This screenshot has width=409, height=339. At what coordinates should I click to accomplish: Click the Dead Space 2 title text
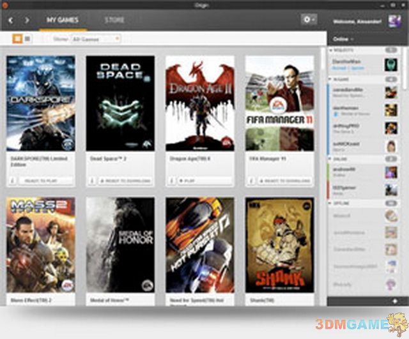point(108,158)
